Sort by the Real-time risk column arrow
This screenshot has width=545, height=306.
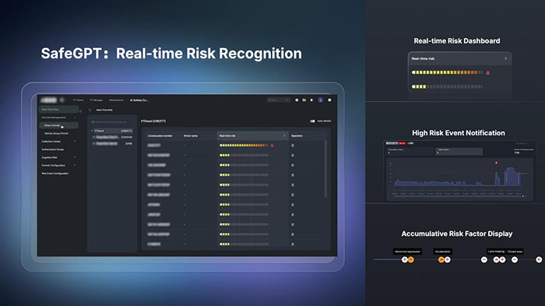(284, 136)
